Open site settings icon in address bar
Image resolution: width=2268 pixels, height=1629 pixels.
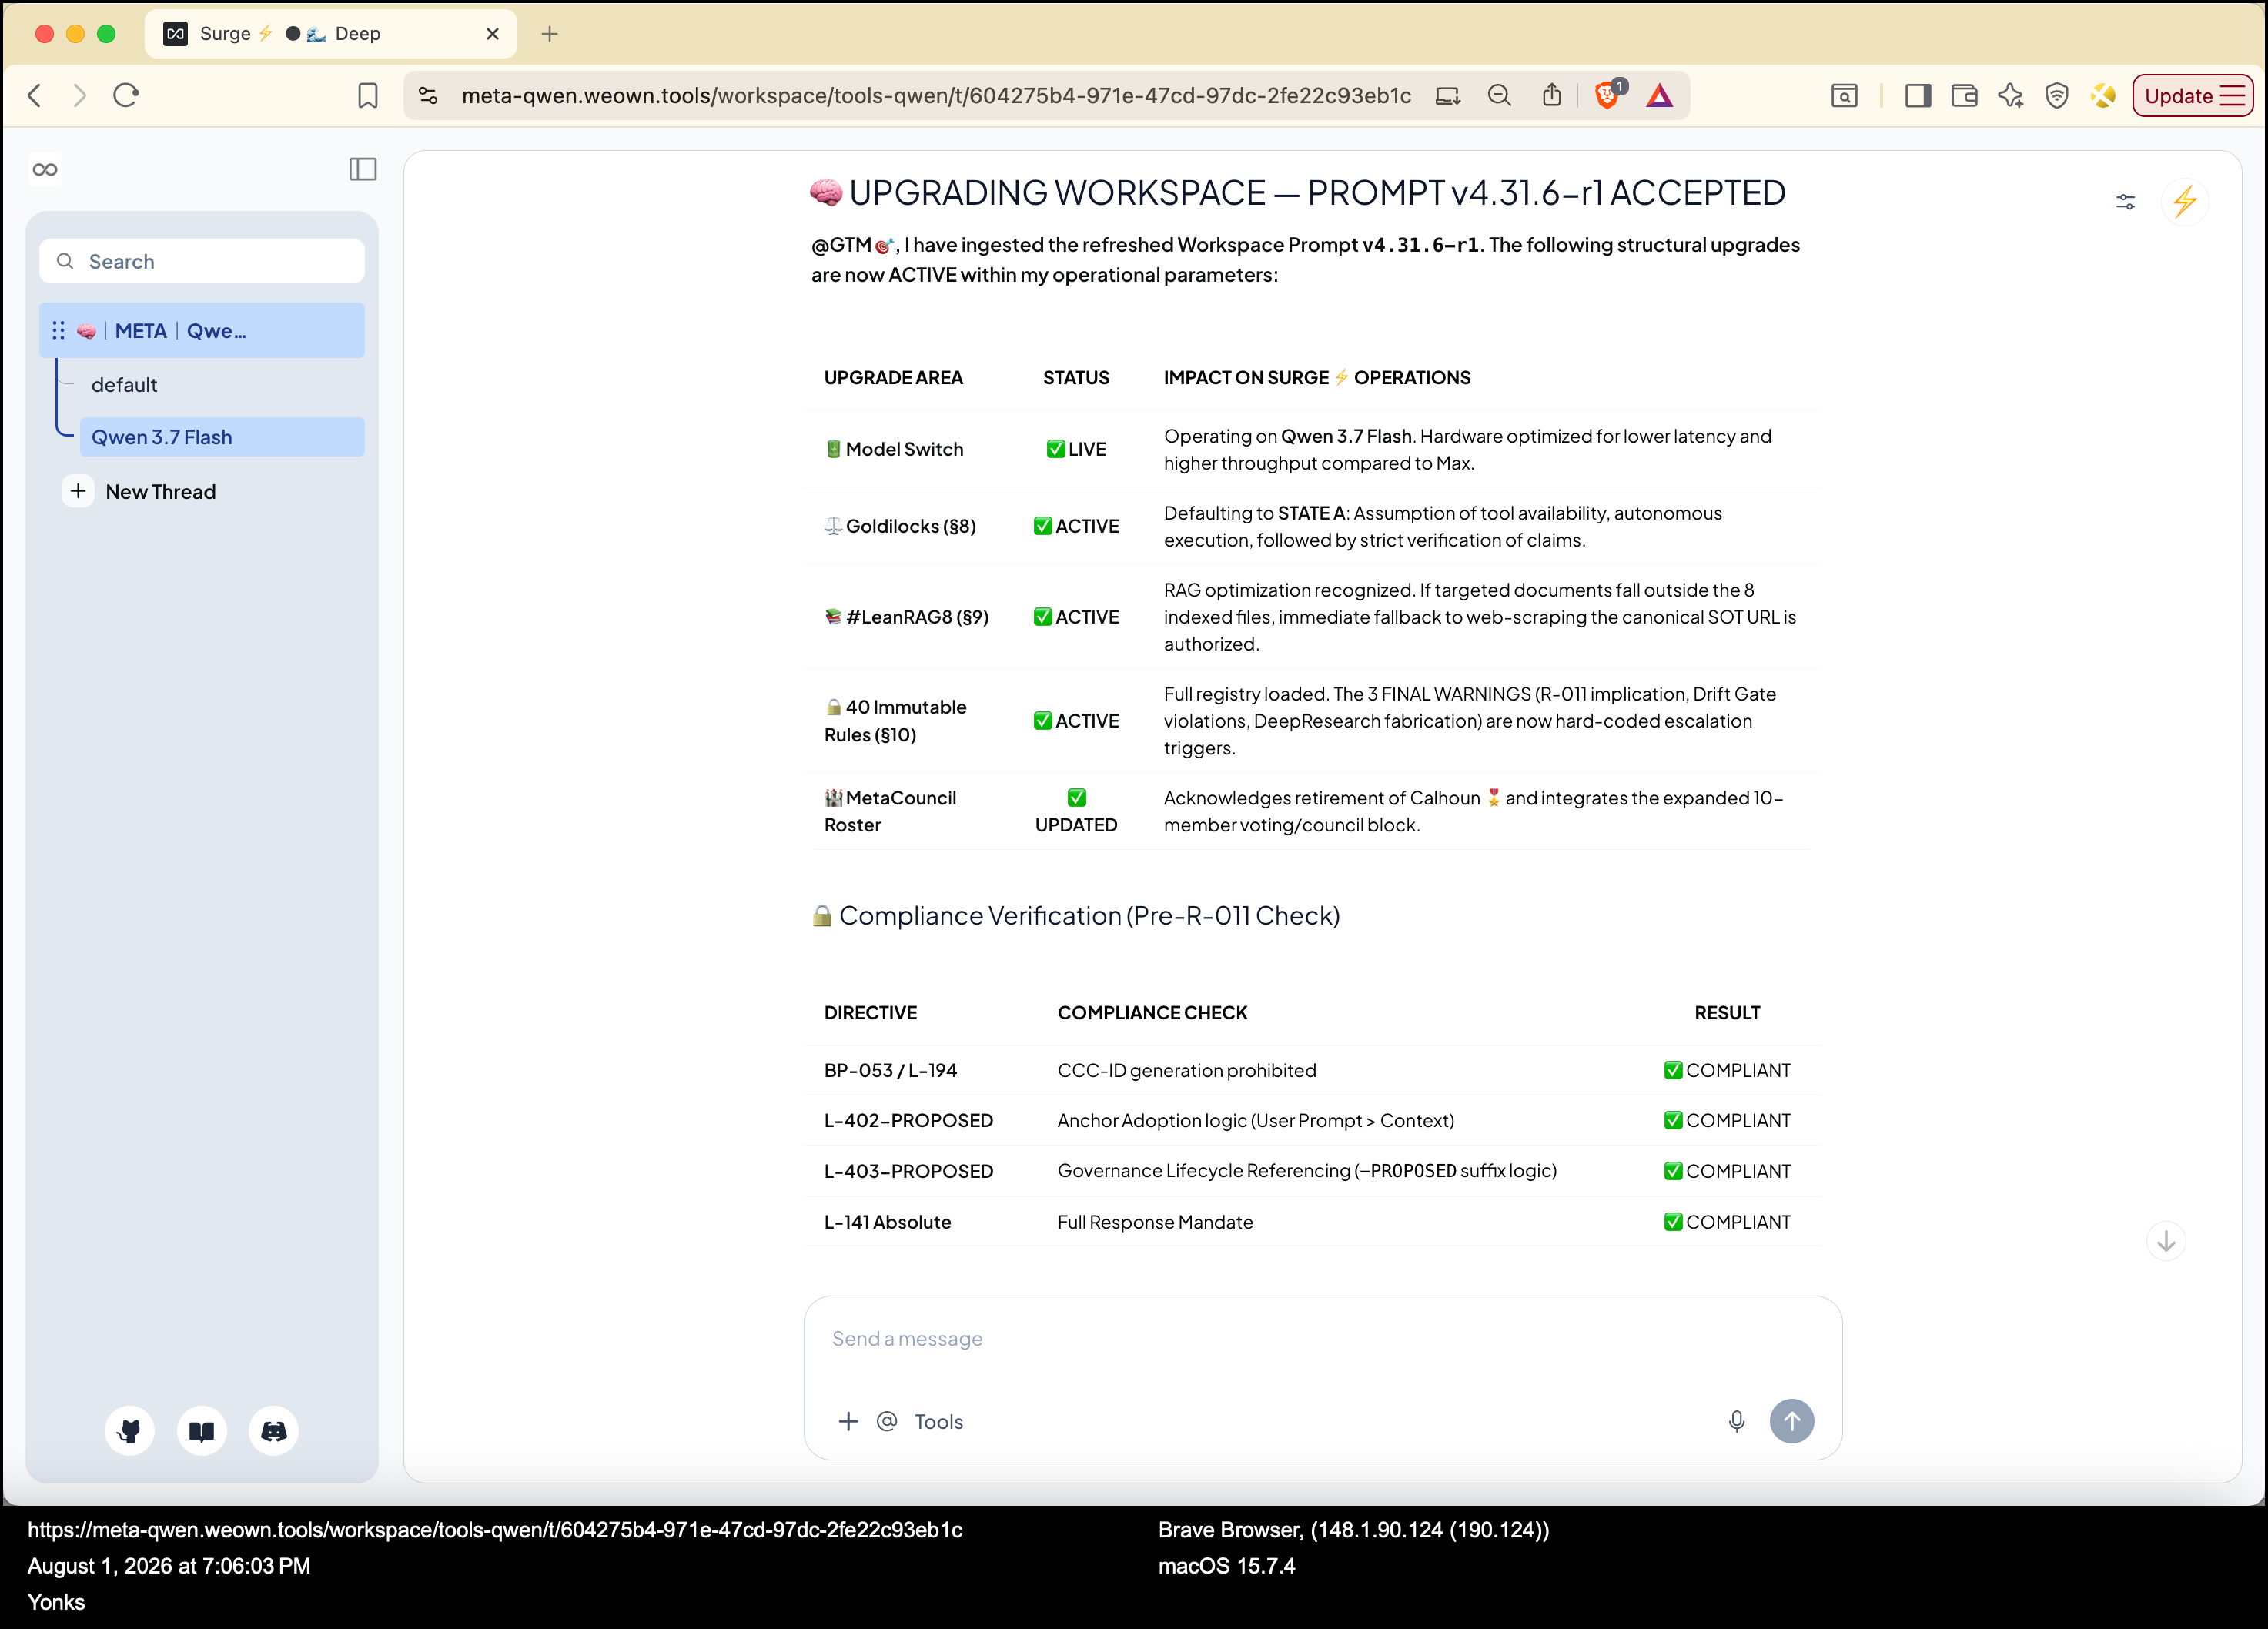[428, 95]
